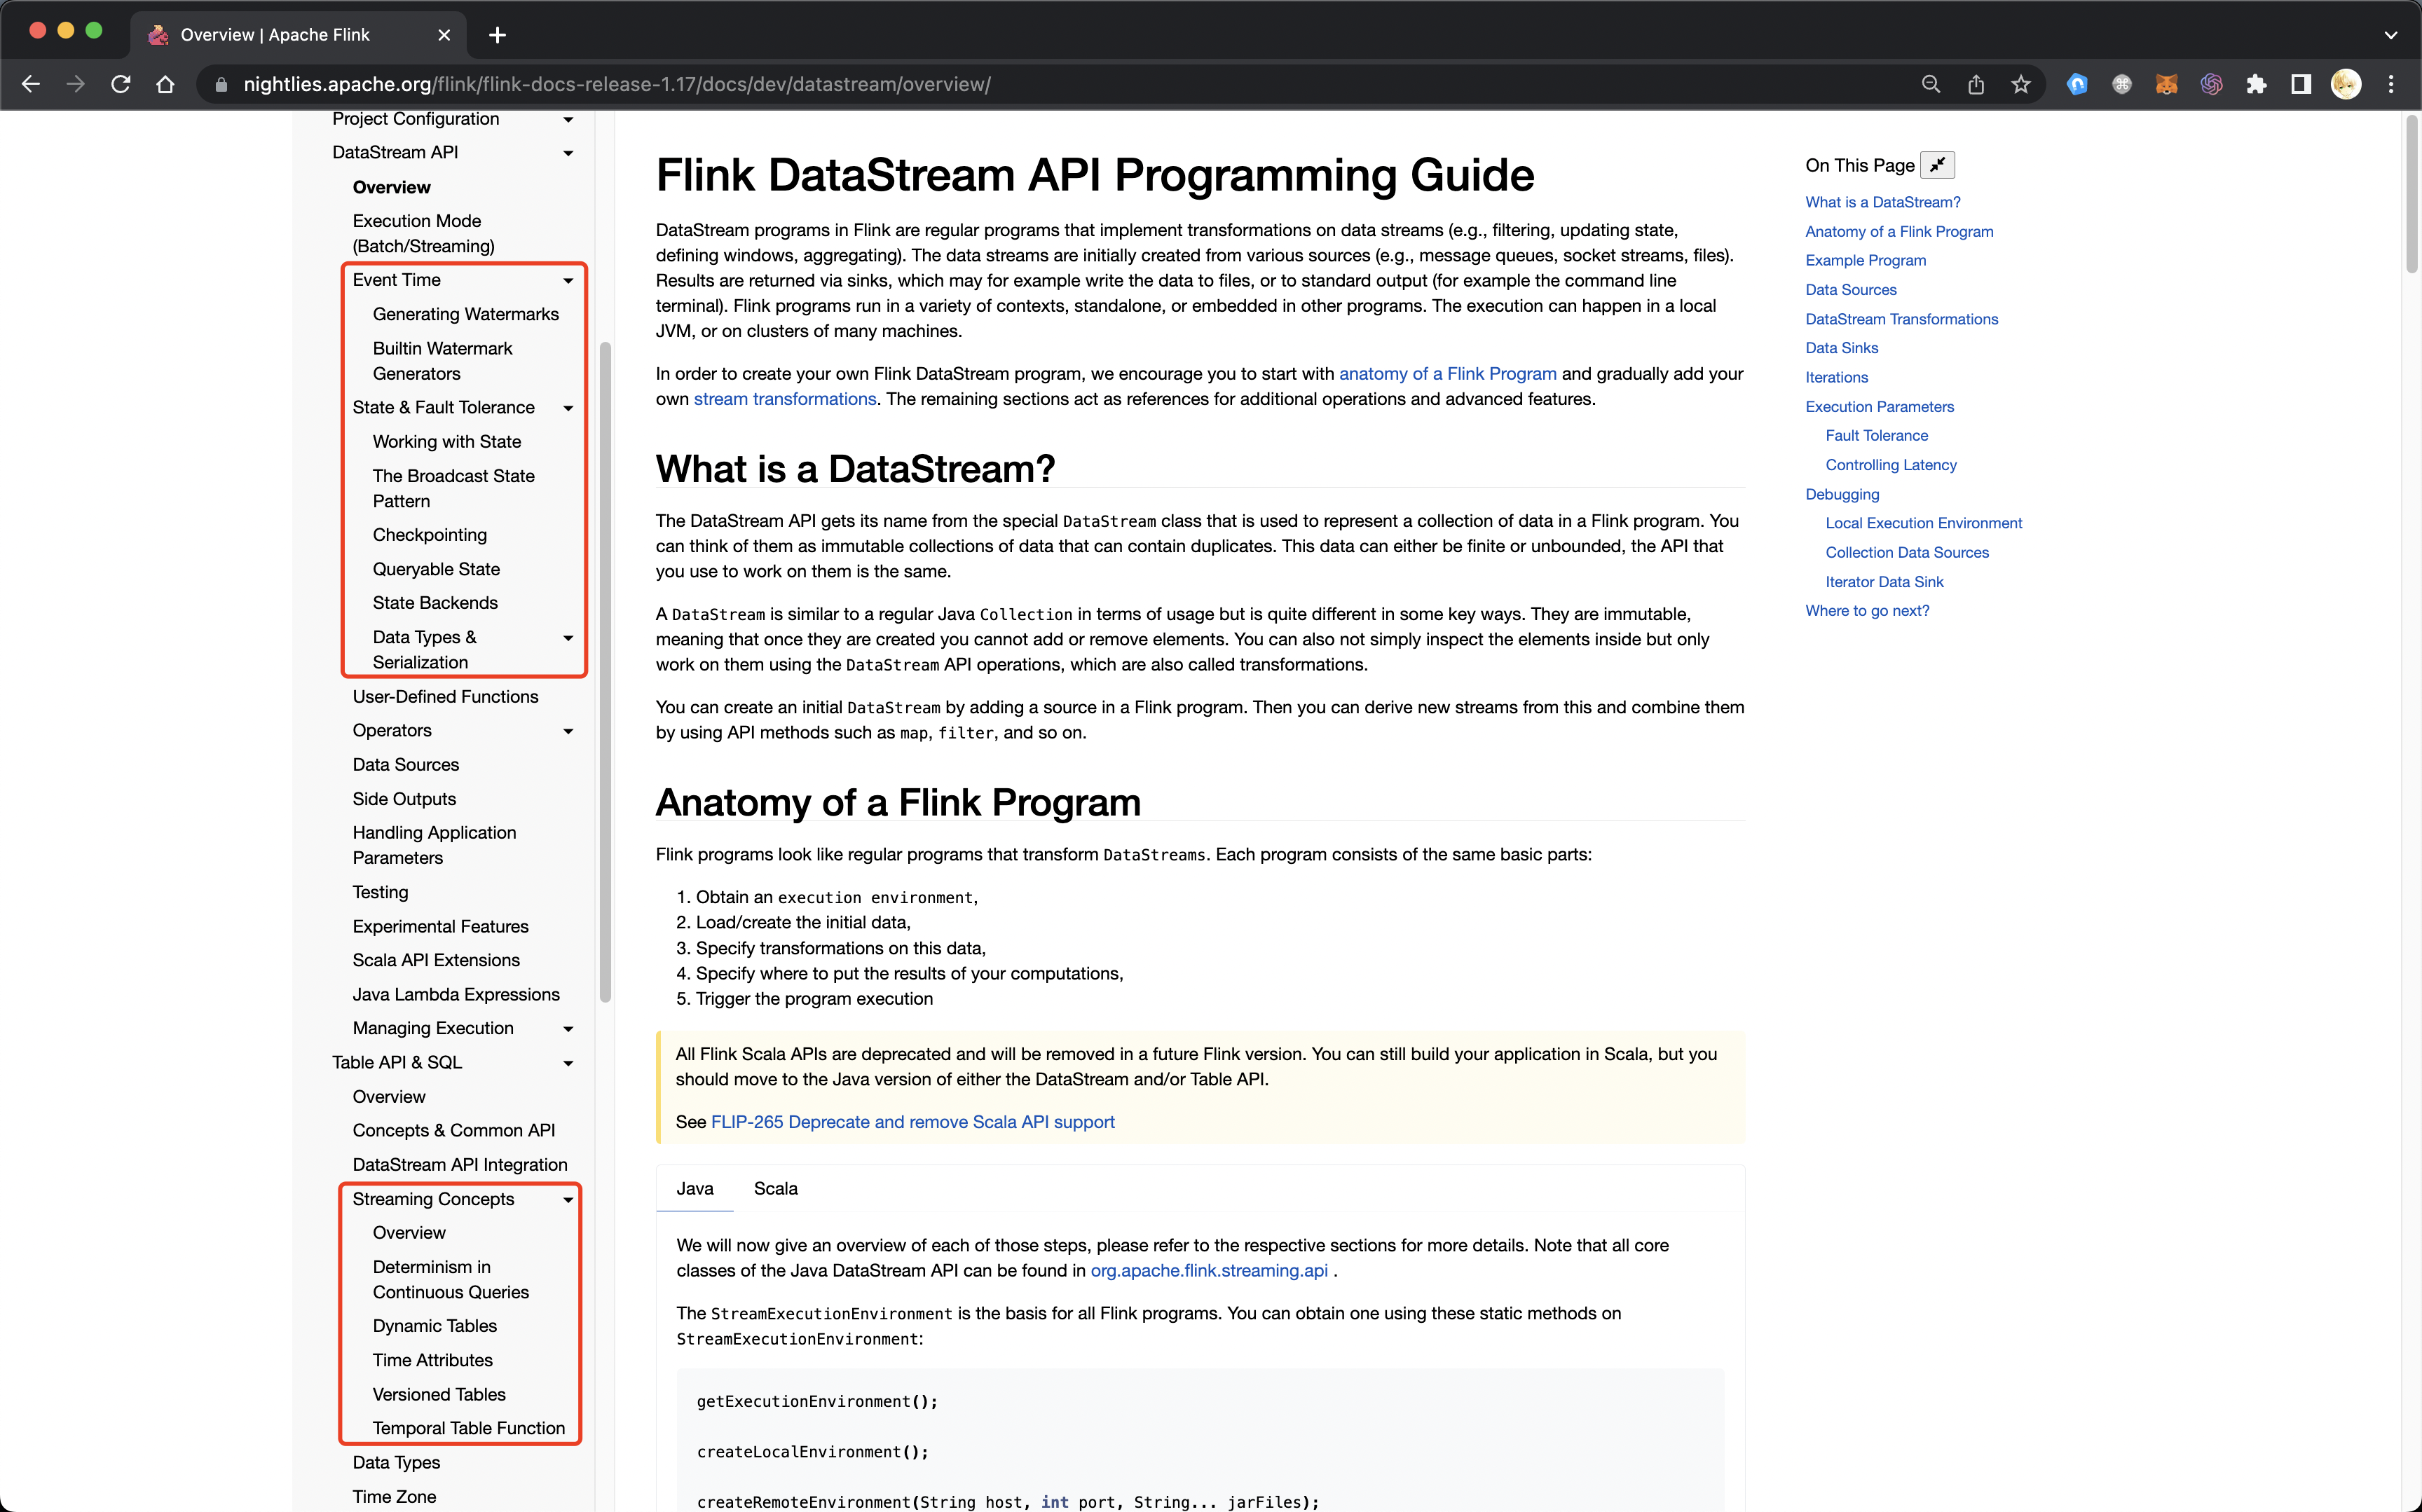
Task: Click the browser forward arrow
Action: (76, 85)
